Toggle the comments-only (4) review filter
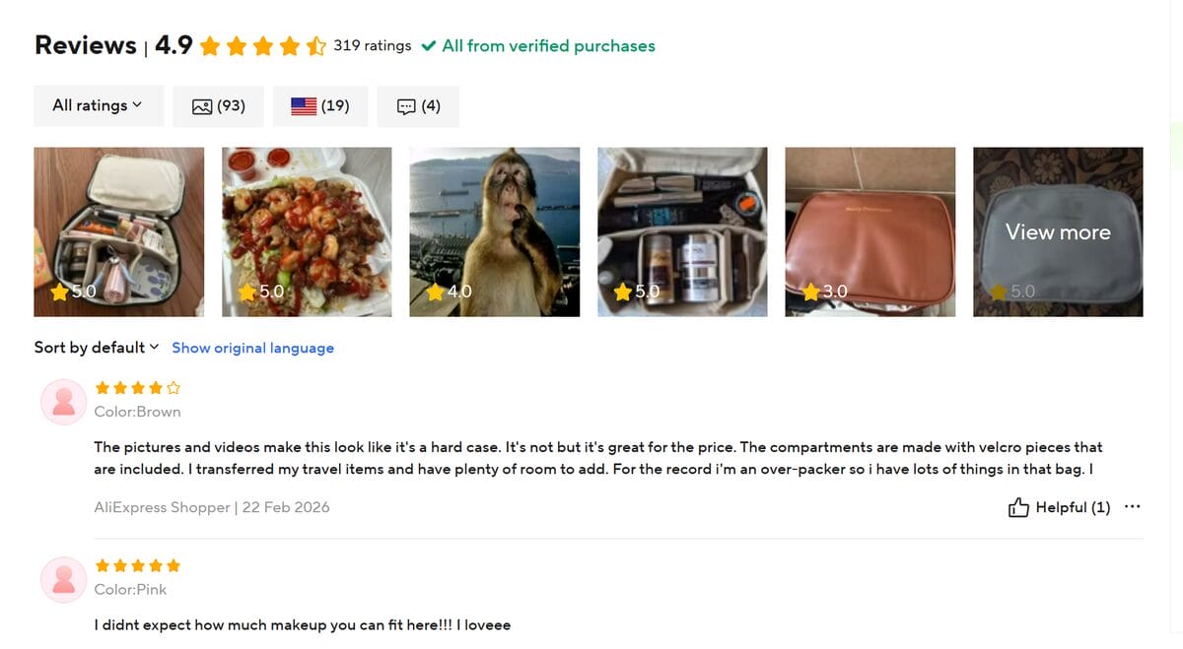The height and width of the screenshot is (649, 1183). click(418, 105)
